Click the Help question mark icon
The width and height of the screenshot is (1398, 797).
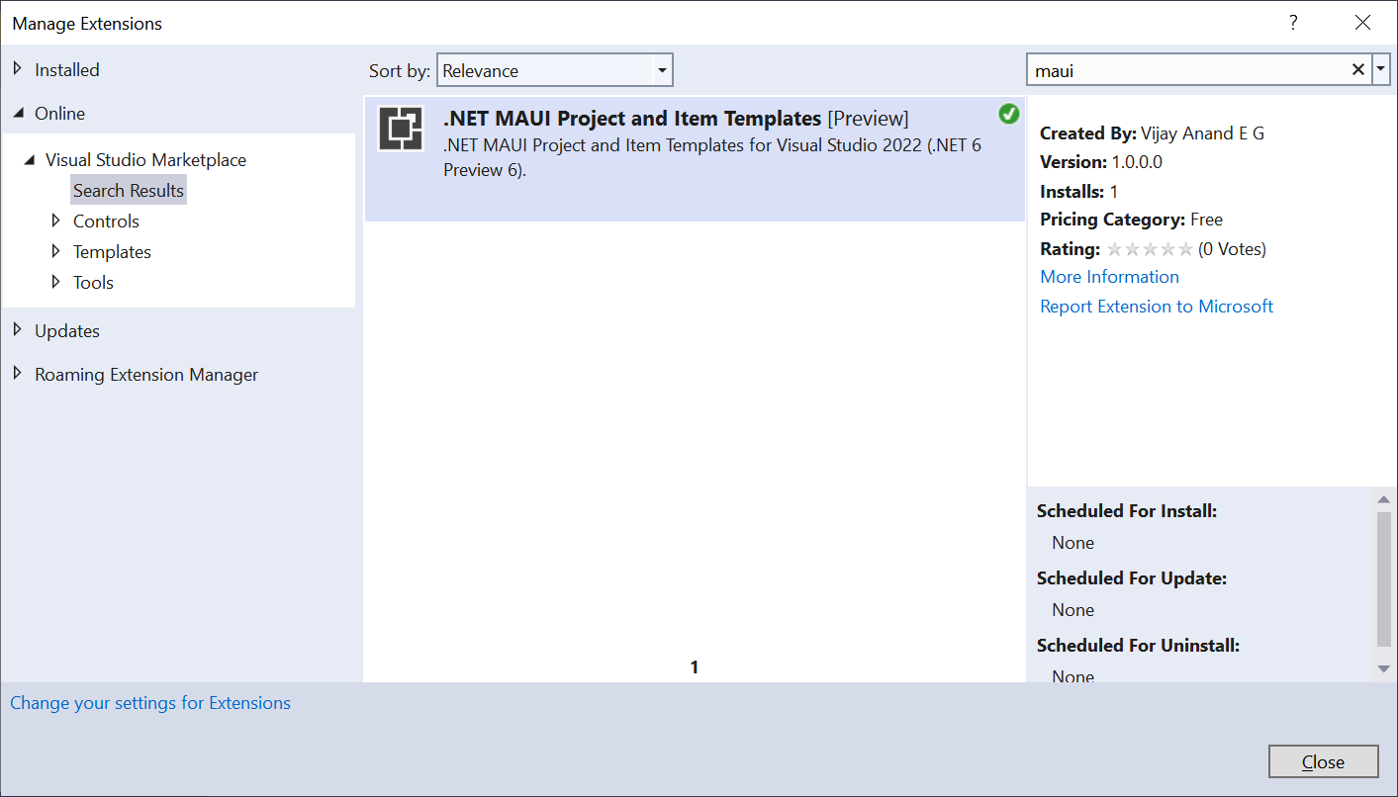coord(1293,22)
